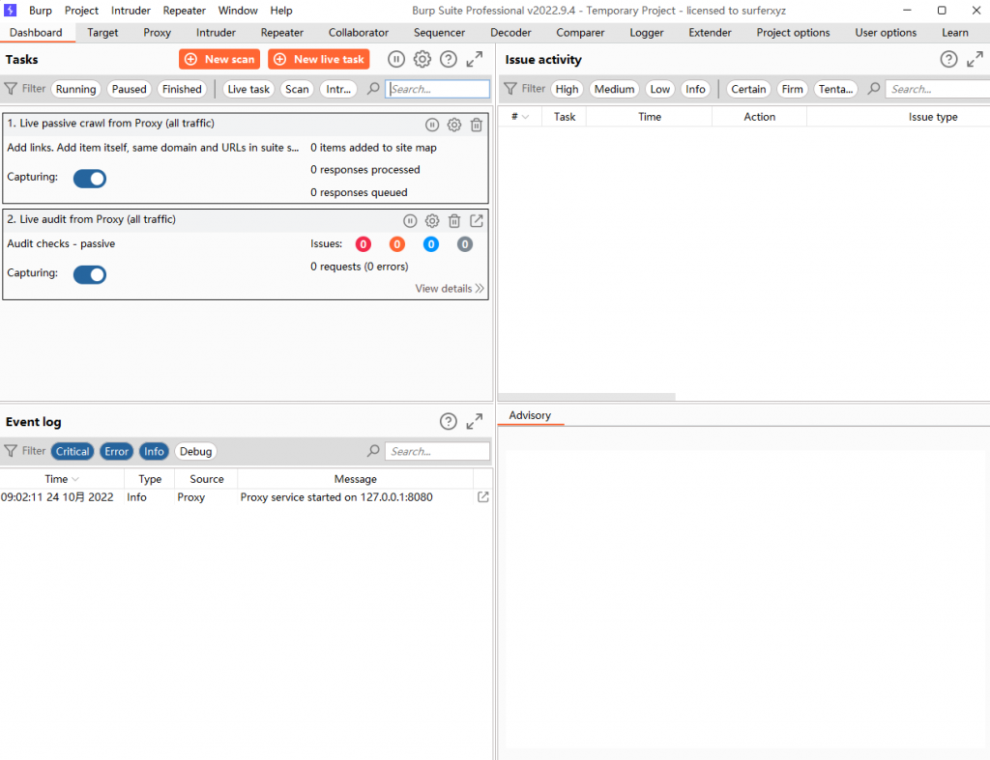This screenshot has height=760, width=990.
Task: Open the Project options tab
Action: coord(793,32)
